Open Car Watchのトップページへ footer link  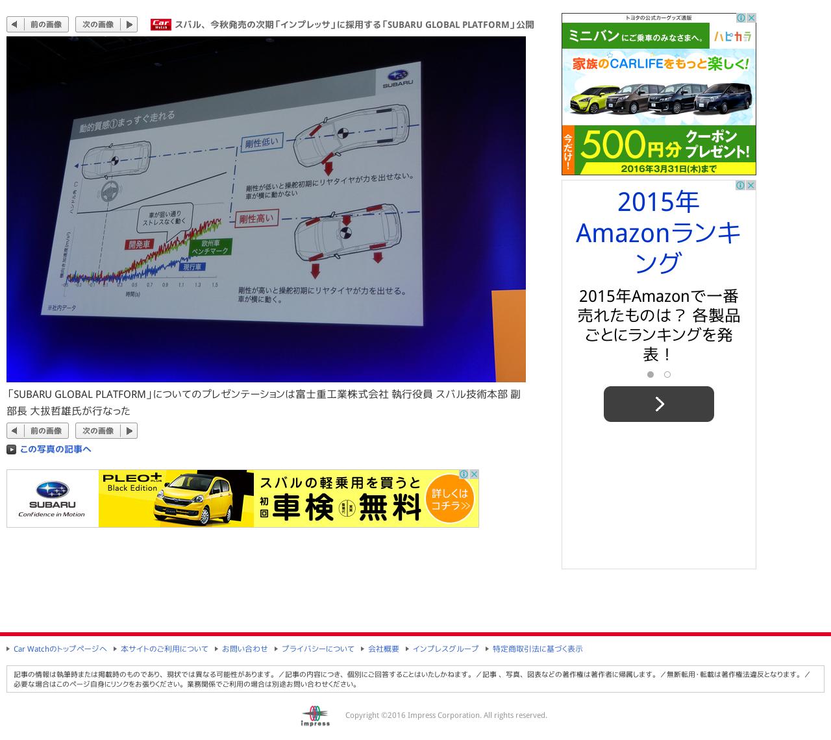pyautogui.click(x=60, y=649)
